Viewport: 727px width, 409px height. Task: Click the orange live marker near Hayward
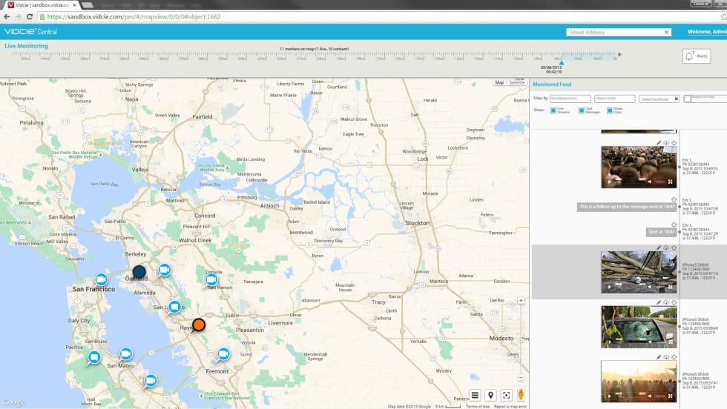[198, 325]
